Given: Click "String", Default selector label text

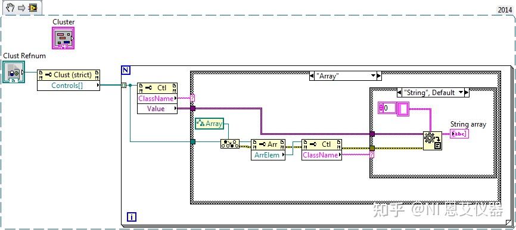Looking at the screenshot, I should (x=429, y=93).
